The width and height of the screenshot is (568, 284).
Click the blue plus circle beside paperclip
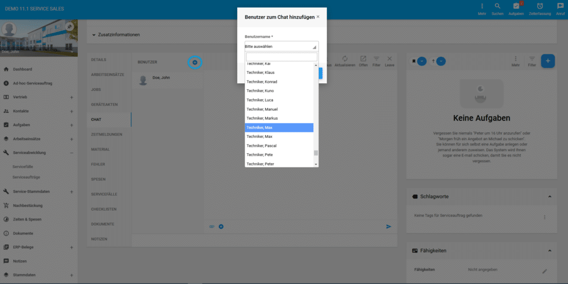pyautogui.click(x=221, y=227)
